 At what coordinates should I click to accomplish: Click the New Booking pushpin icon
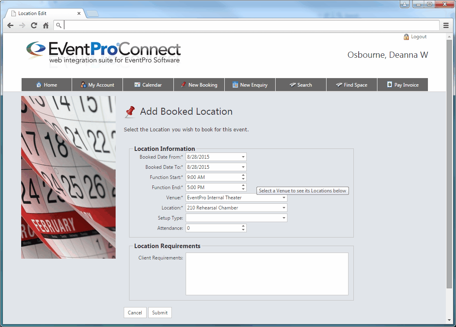(183, 85)
